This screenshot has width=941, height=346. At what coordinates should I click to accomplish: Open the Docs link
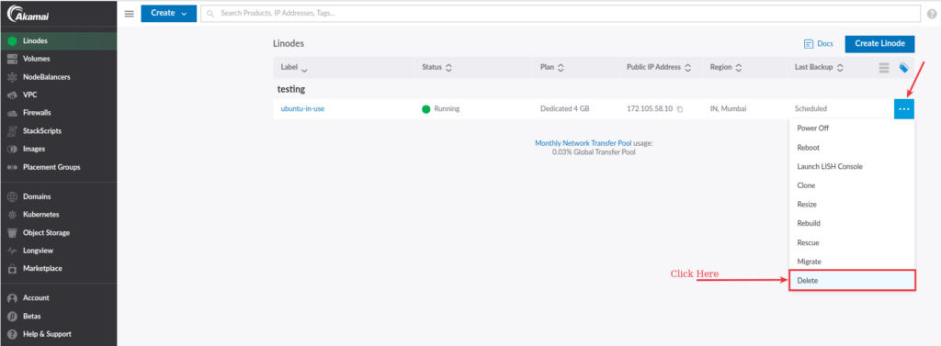(825, 44)
